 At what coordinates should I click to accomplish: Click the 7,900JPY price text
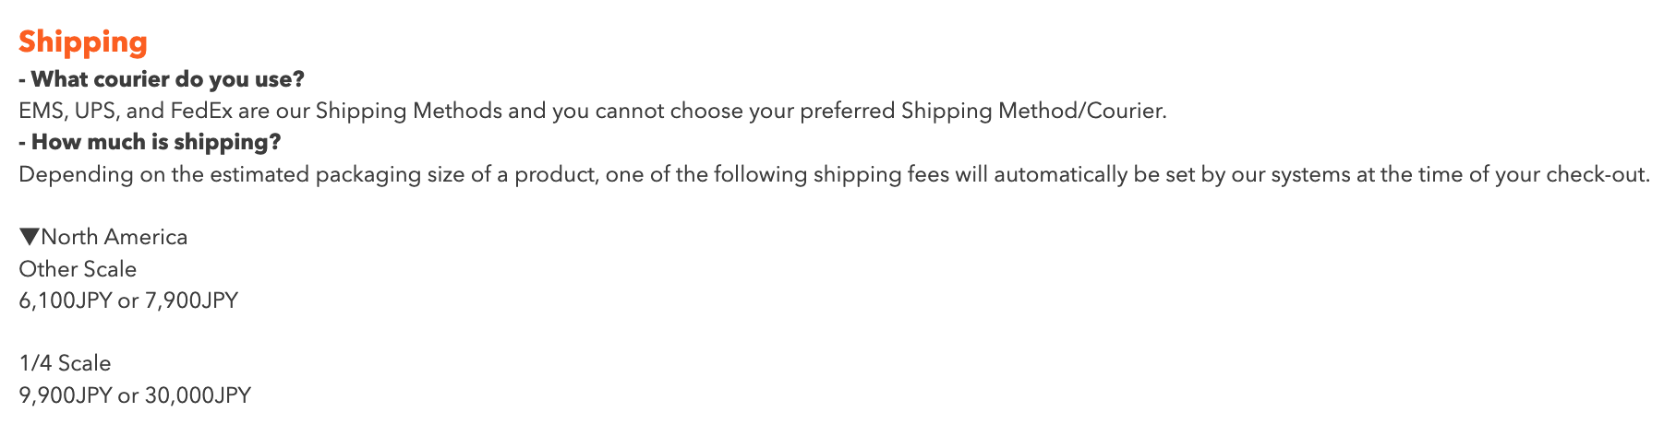191,300
